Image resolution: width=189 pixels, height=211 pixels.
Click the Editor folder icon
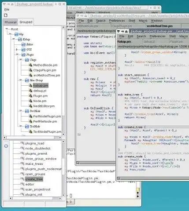[x=23, y=44]
